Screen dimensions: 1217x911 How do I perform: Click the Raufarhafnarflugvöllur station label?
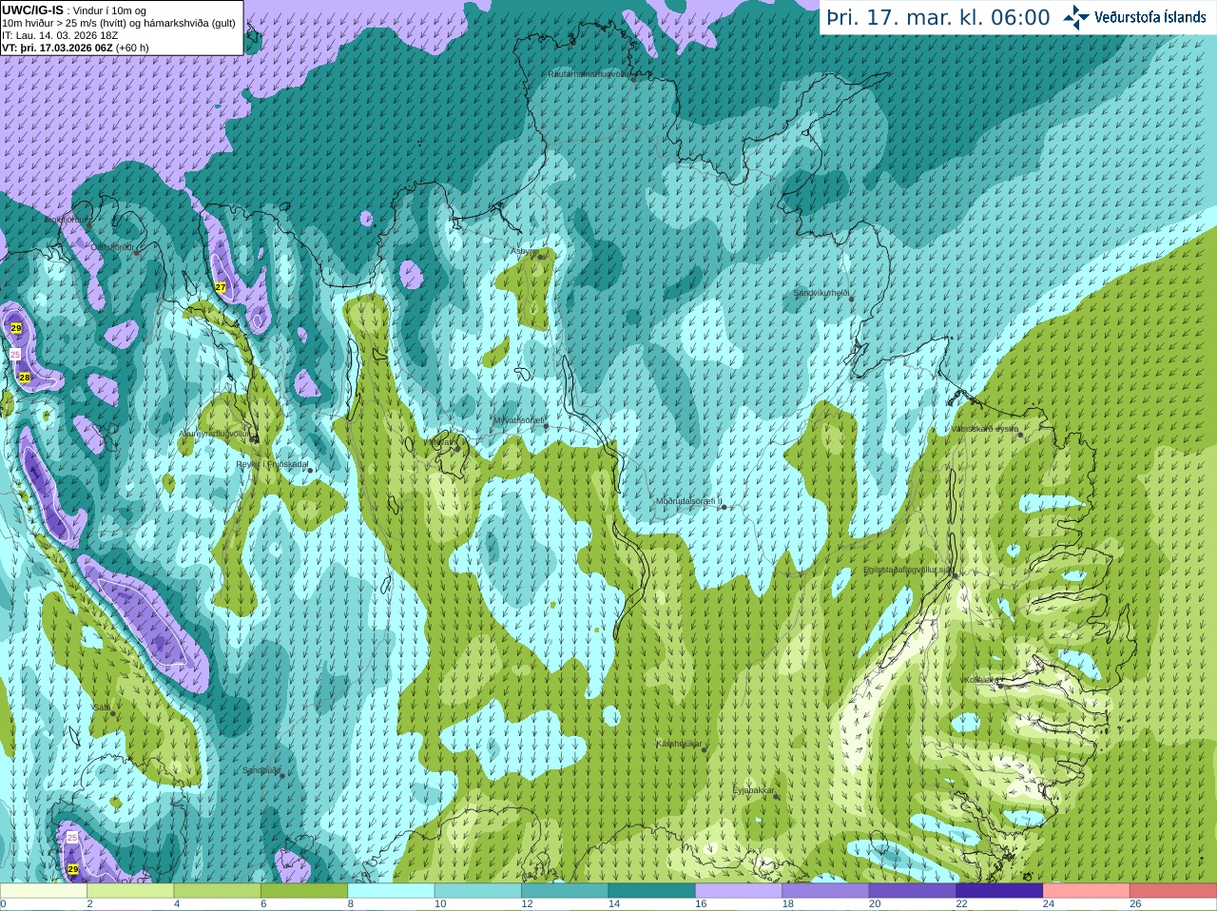pos(589,73)
